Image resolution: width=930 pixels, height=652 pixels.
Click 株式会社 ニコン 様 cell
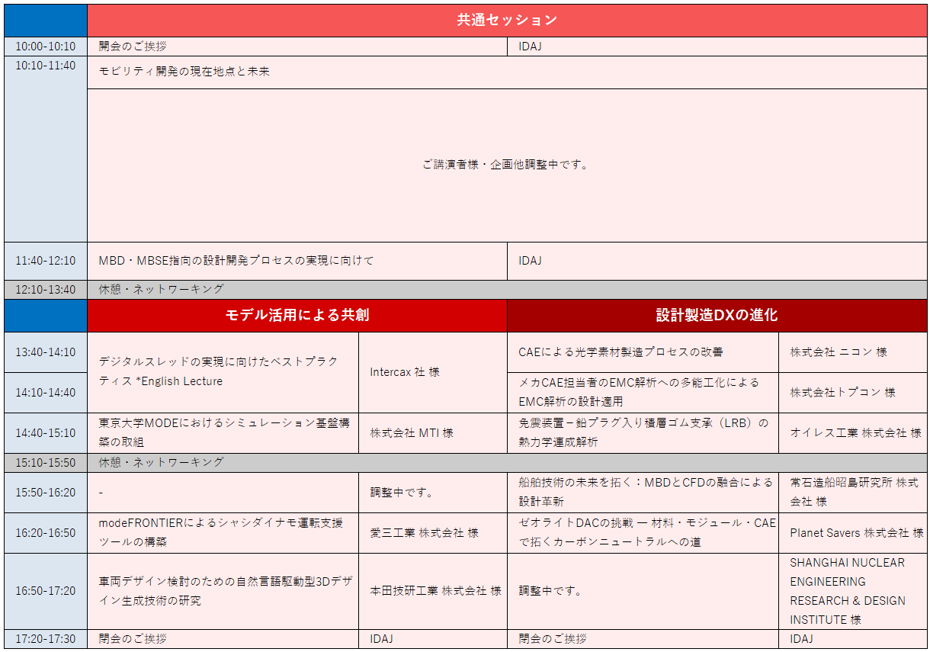tap(853, 352)
